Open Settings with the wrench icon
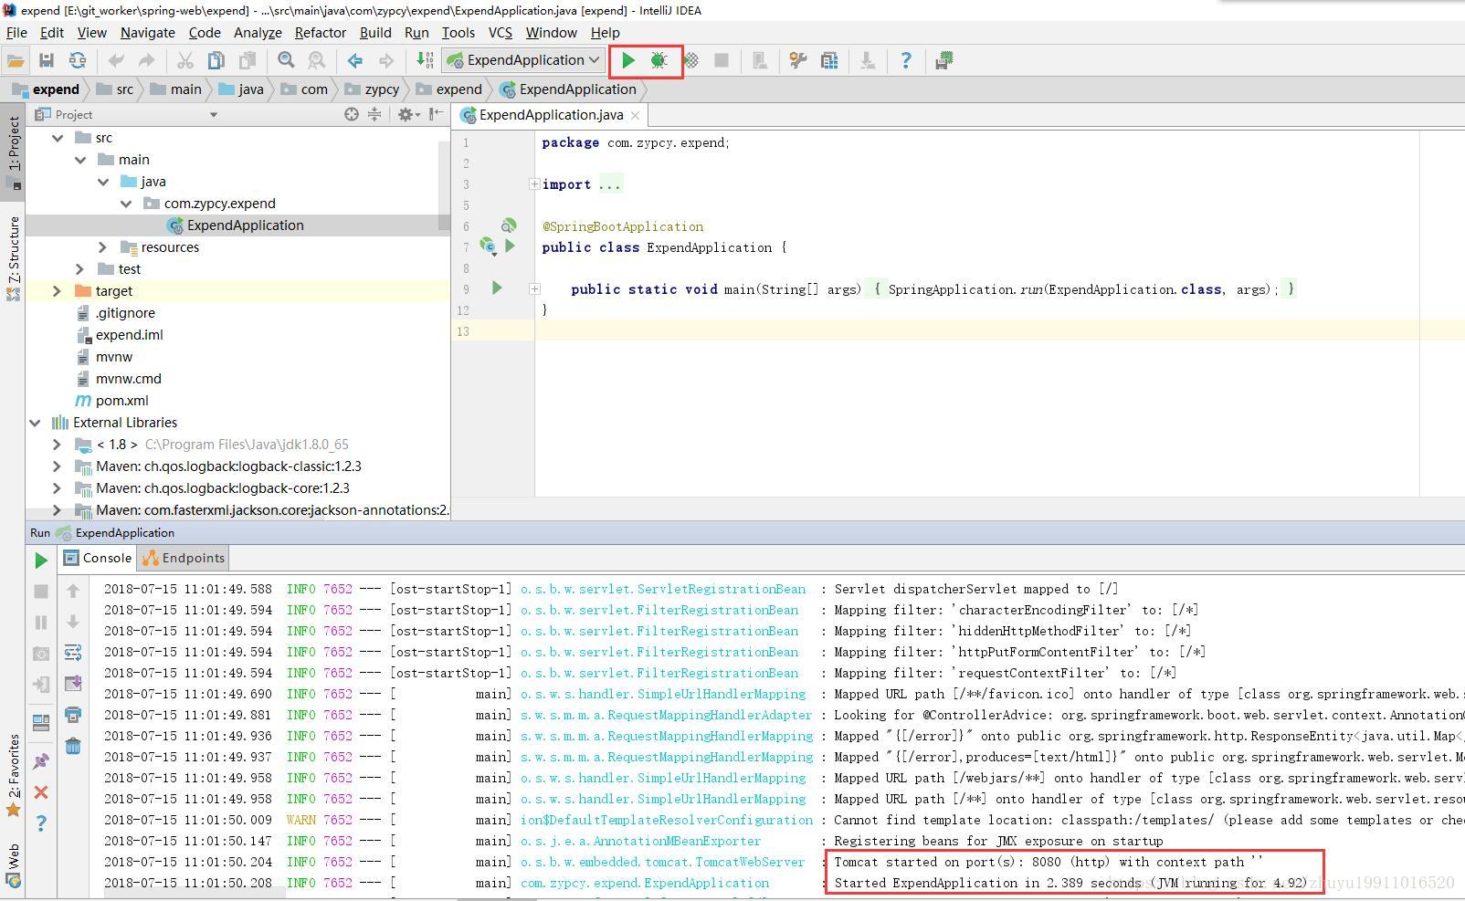This screenshot has width=1465, height=901. (x=798, y=60)
